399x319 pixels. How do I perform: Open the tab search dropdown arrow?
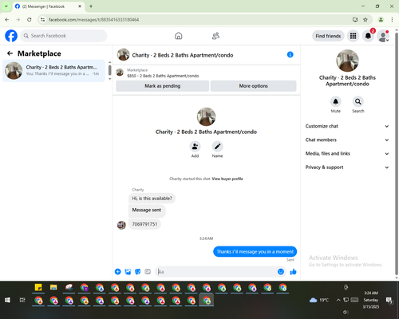pyautogui.click(x=6, y=6)
